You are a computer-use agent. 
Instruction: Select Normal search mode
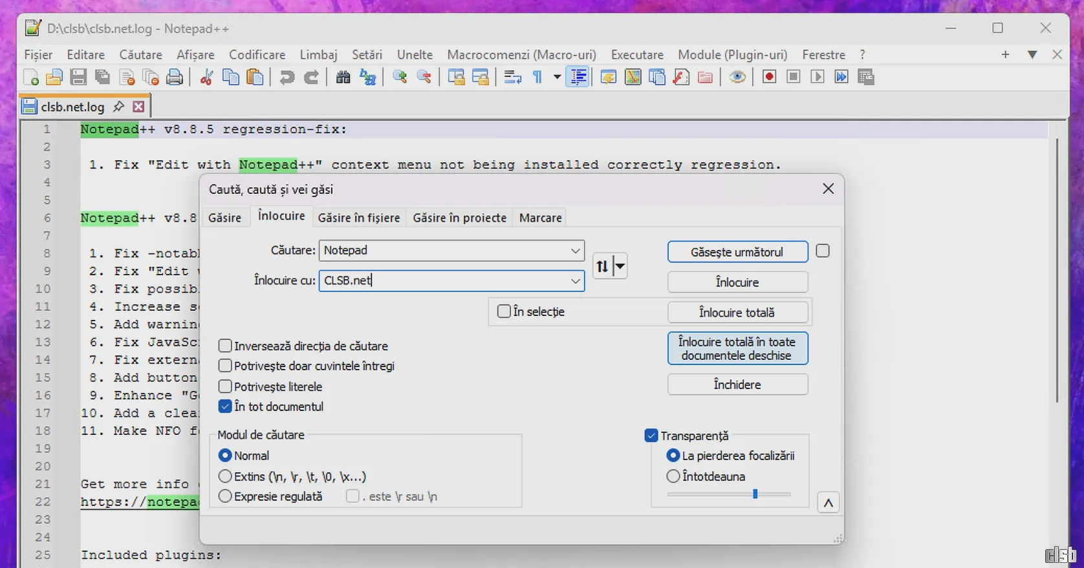(225, 456)
